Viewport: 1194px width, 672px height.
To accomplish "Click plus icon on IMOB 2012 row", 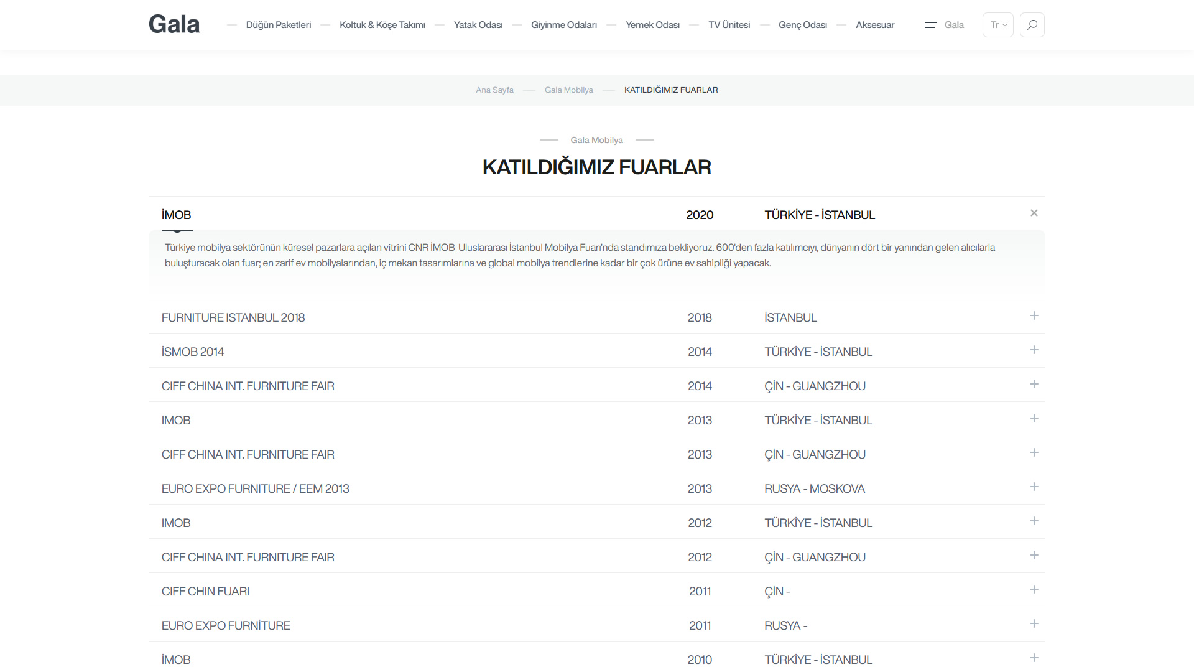I will tap(1034, 521).
